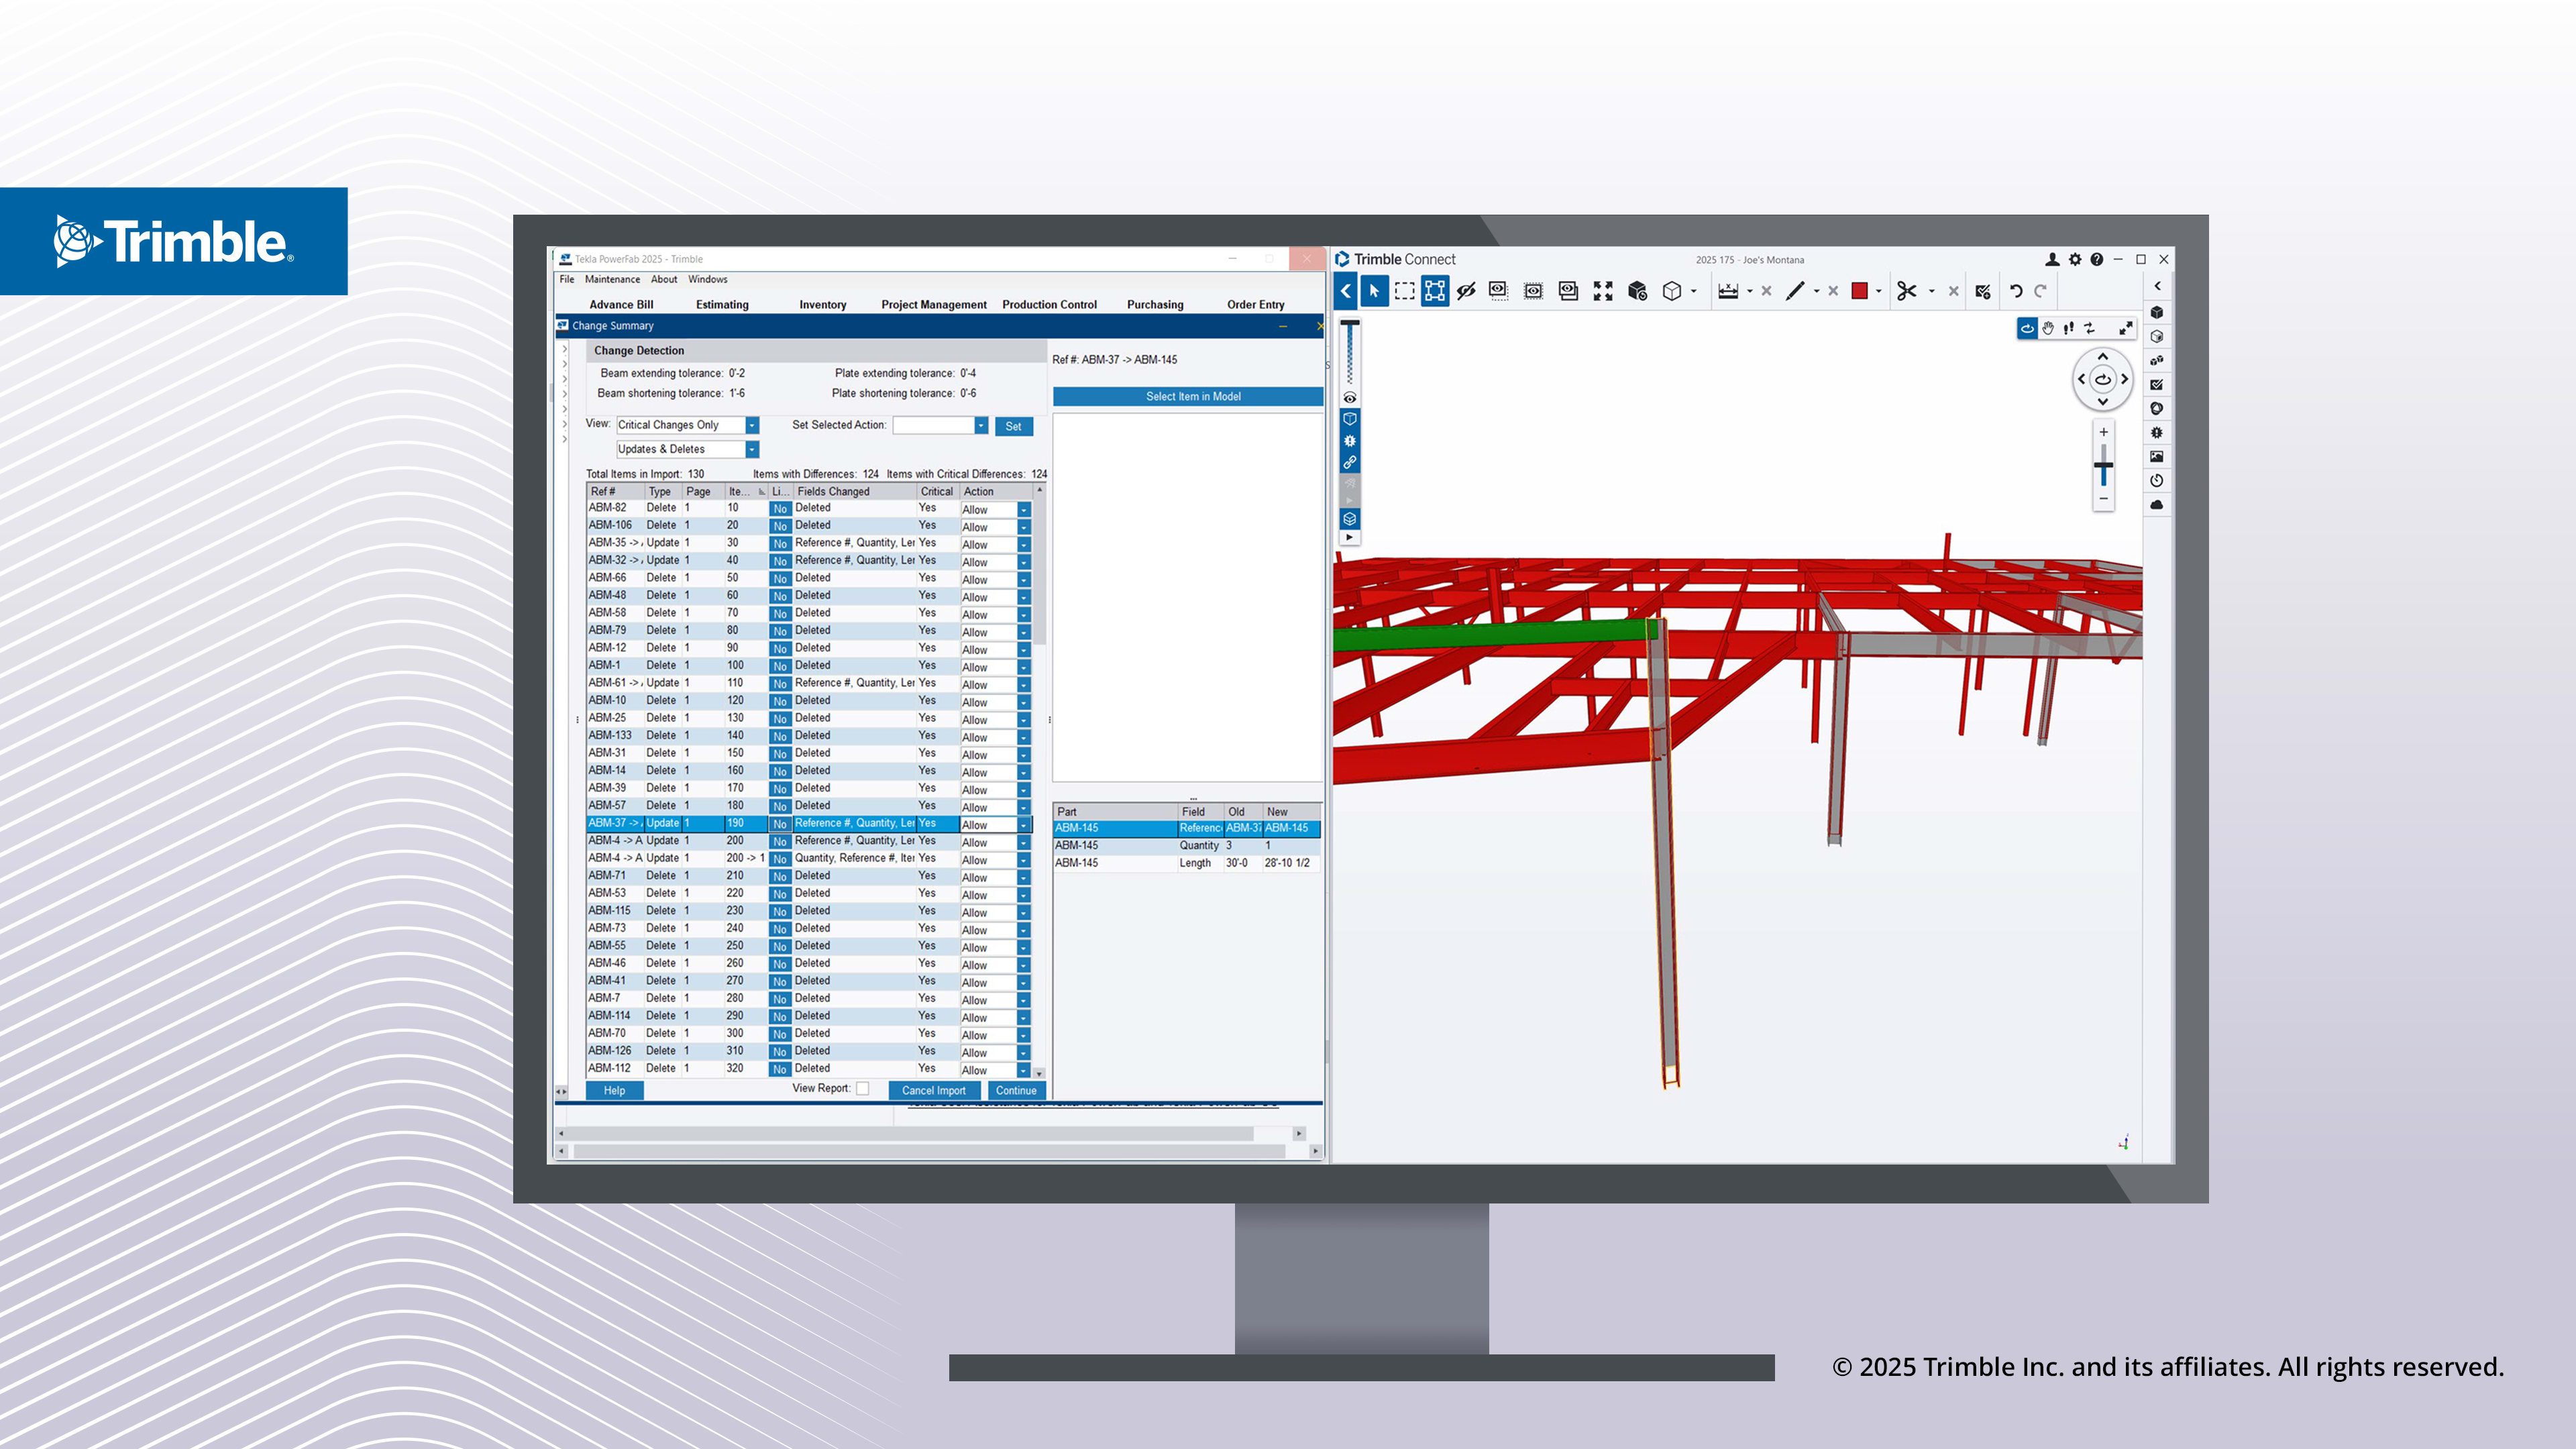Screen dimensions: 2576x1449
Task: Open the Updates & Deletes filter dropdown
Action: coord(752,450)
